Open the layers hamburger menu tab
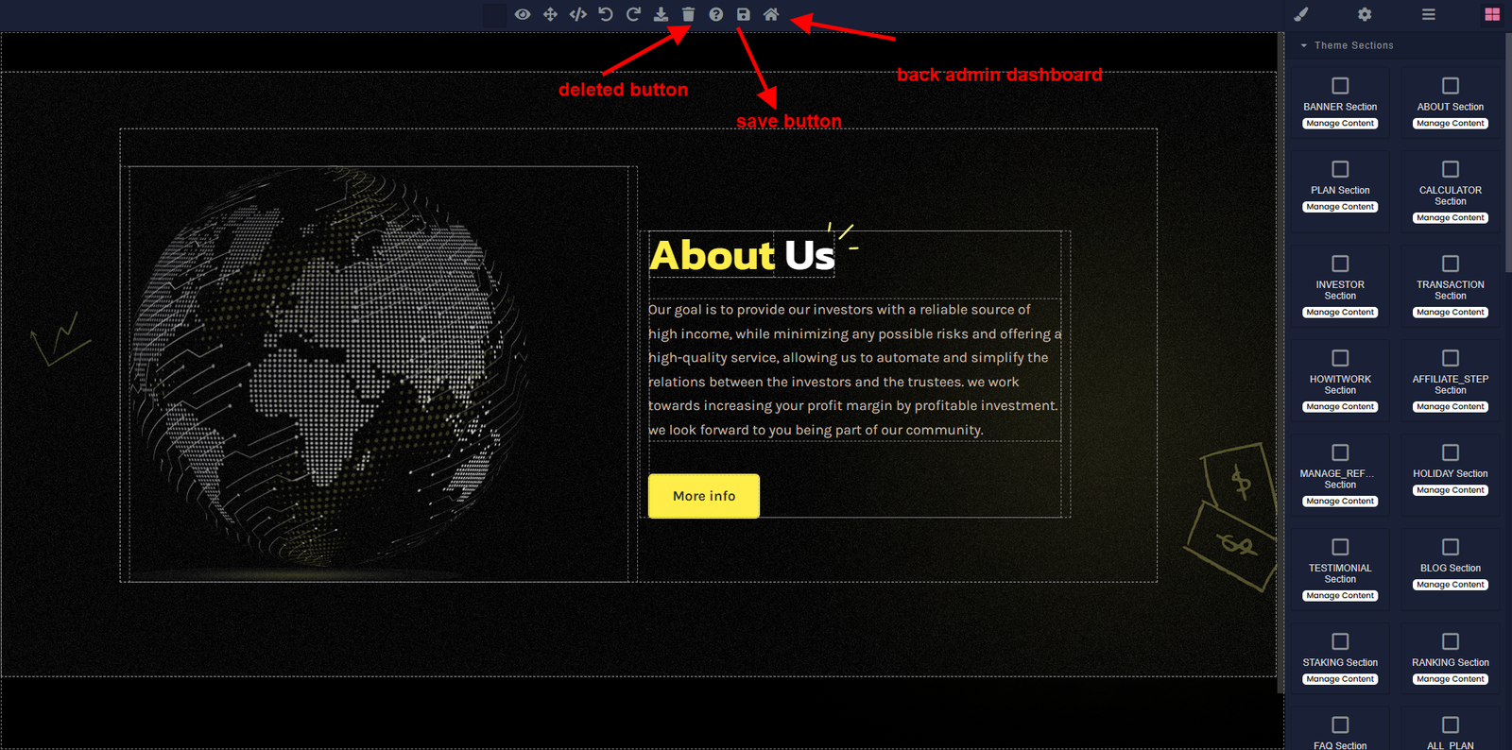Viewport: 1512px width, 750px height. (x=1429, y=14)
